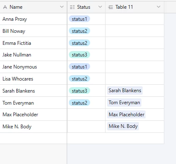Select the status3 tag for Jake Nullman
This screenshot has width=176, height=164.
79,55
